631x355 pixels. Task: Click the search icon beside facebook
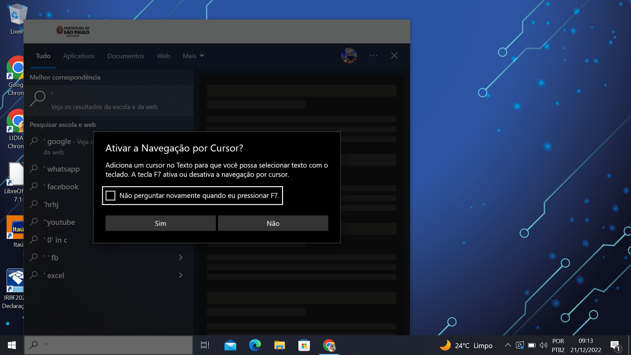(x=34, y=186)
